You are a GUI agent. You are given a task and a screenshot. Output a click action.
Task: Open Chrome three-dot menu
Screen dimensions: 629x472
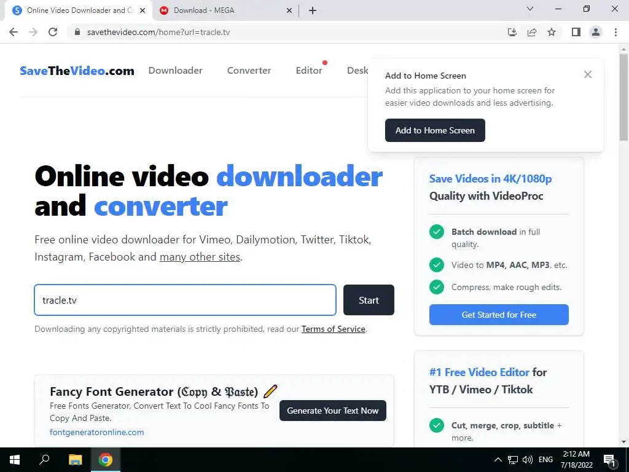point(615,32)
